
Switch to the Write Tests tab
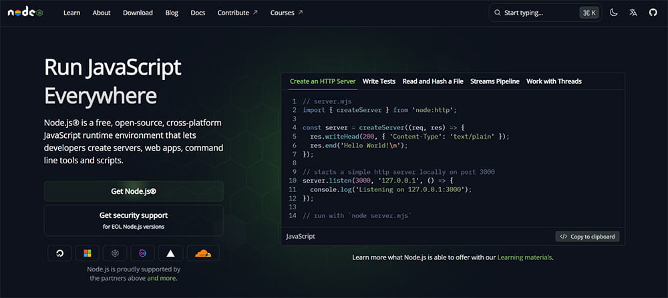coord(379,81)
